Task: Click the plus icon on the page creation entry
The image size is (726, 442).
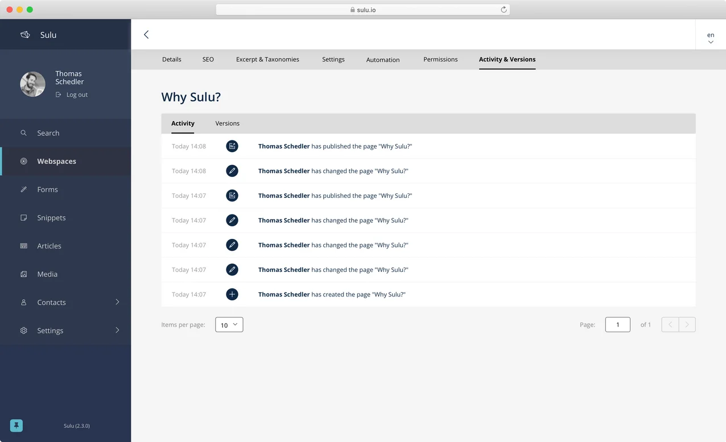Action: click(x=232, y=294)
